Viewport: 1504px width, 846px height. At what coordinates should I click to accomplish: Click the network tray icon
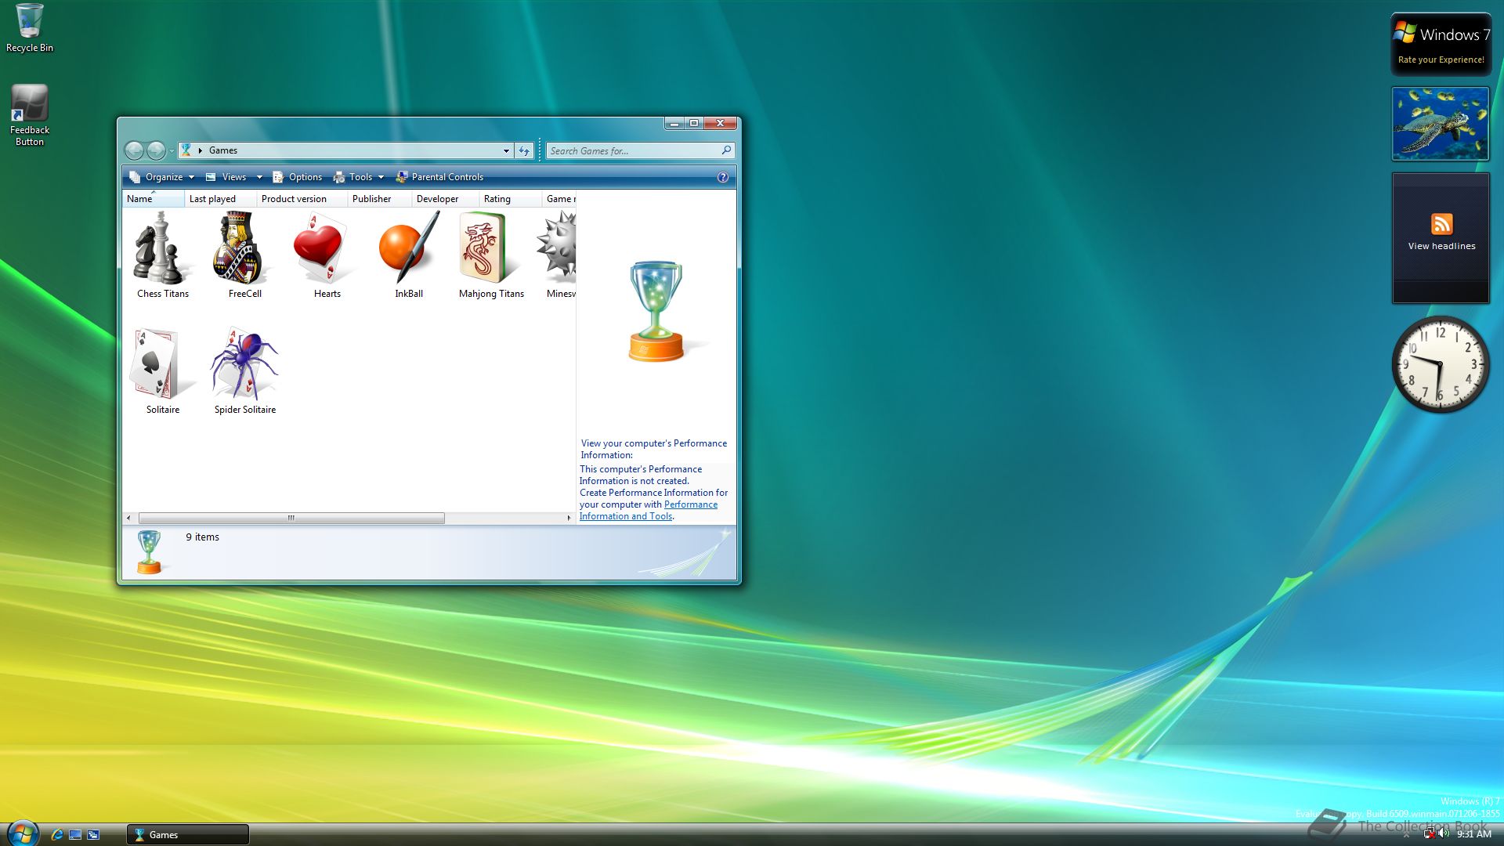click(1429, 834)
